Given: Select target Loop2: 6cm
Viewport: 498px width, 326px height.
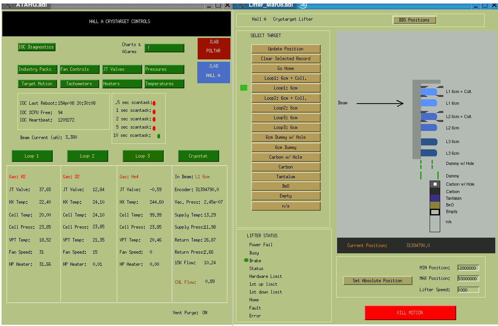Looking at the screenshot, I should coord(286,108).
